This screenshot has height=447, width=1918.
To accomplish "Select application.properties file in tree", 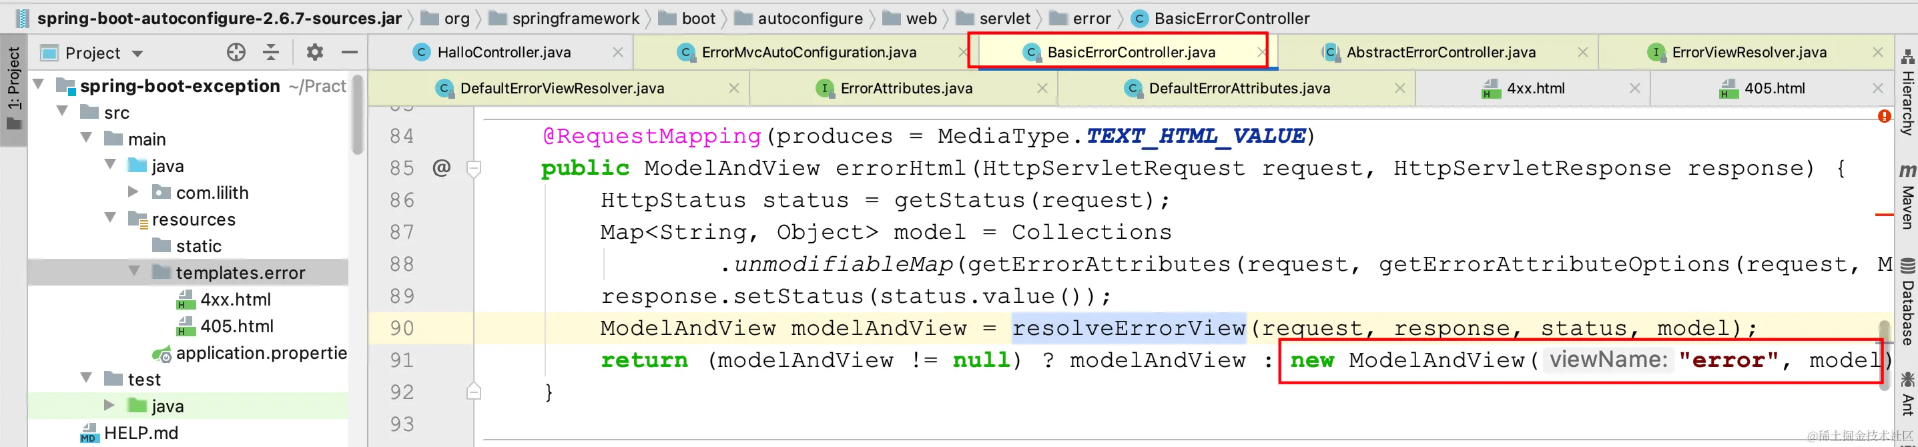I will (250, 354).
